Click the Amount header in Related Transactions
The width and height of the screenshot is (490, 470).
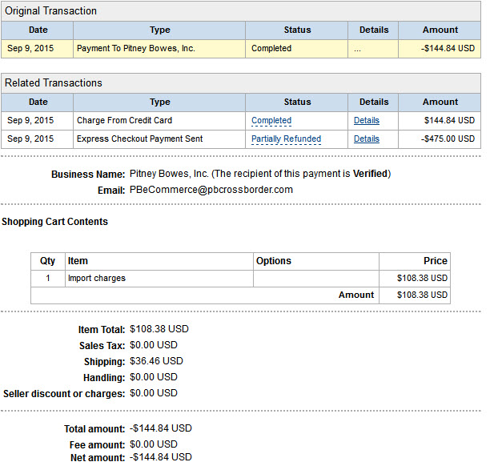pos(440,102)
